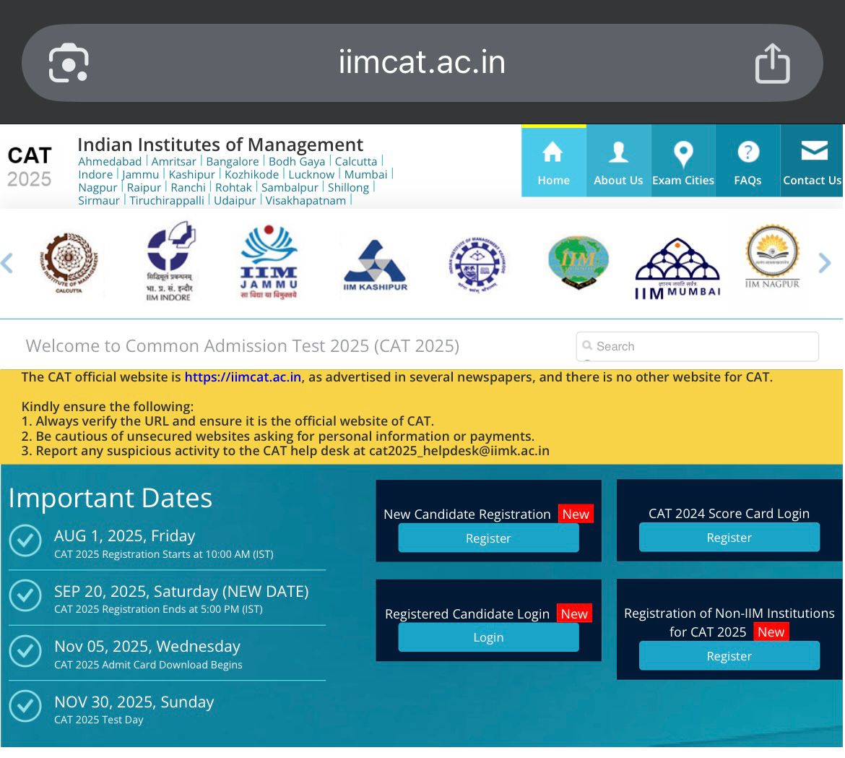
Task: Open the https://iimcat.ac.in link
Action: (243, 377)
